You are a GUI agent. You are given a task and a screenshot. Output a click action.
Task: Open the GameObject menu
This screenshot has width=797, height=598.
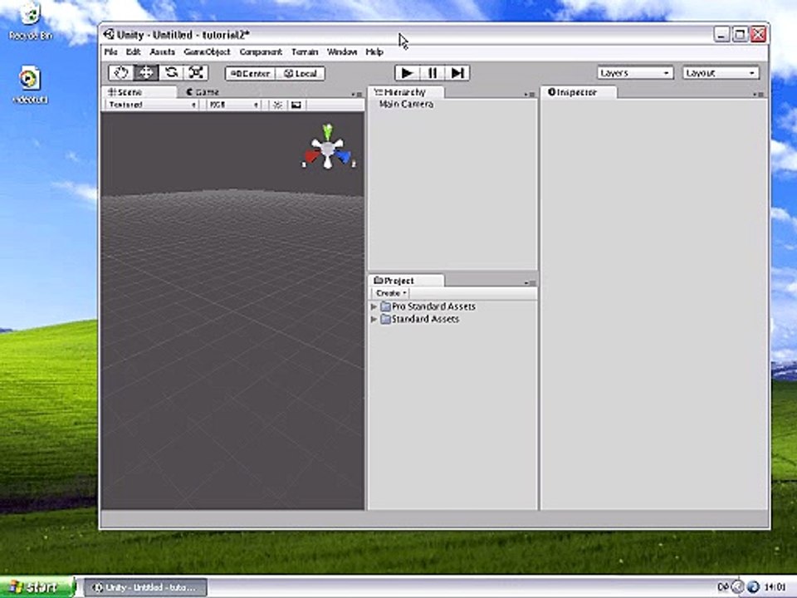click(207, 51)
